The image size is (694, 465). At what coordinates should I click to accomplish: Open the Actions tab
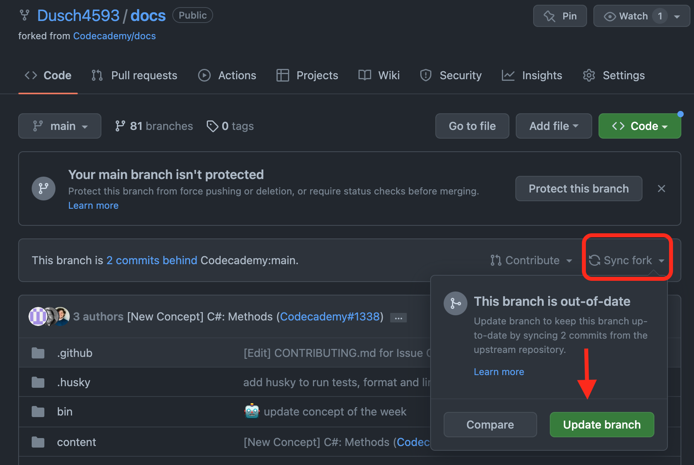point(227,75)
